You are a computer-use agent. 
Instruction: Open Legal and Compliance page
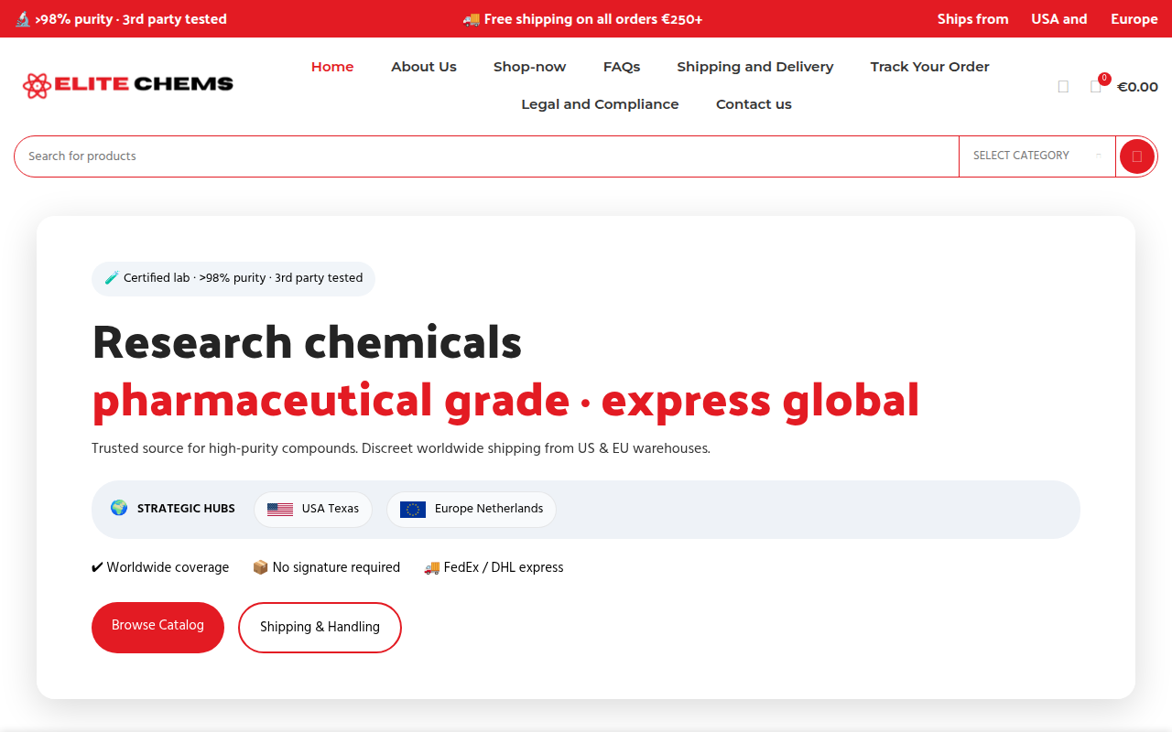point(600,104)
